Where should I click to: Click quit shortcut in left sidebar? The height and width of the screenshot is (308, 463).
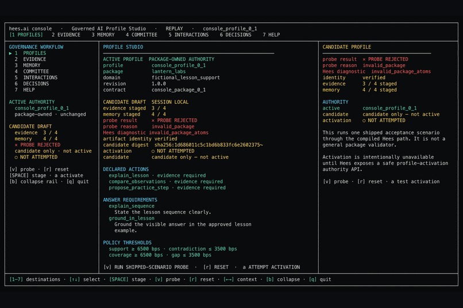coord(78,182)
